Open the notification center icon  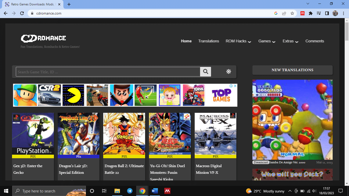tap(340, 191)
